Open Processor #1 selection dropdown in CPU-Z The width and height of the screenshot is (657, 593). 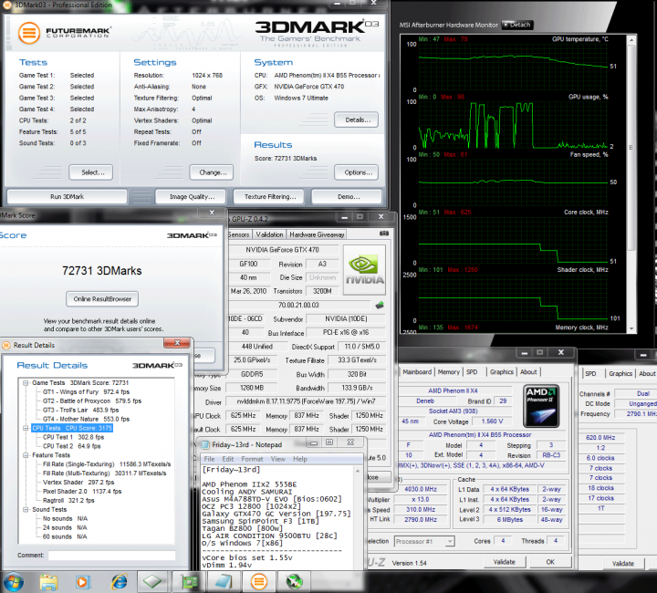tap(424, 542)
